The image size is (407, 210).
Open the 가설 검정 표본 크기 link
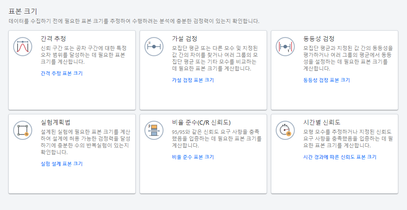193,80
